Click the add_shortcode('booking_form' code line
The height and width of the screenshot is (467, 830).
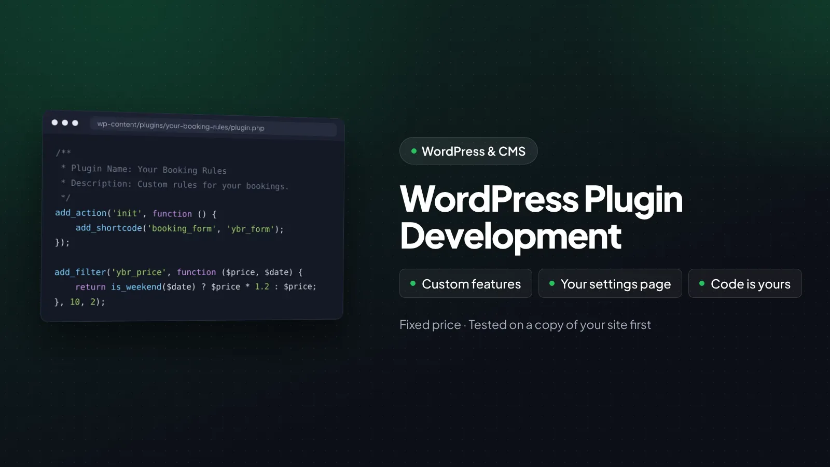[179, 228]
